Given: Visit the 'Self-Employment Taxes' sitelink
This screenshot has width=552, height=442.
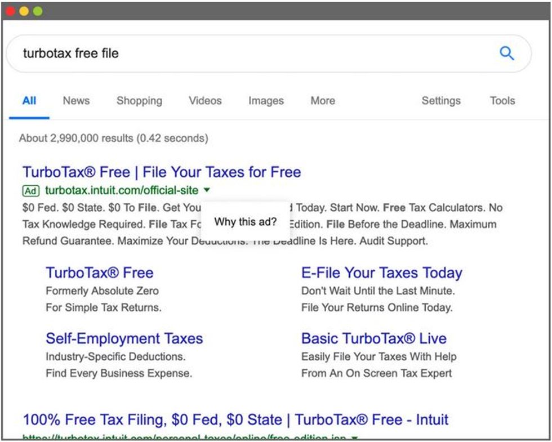Looking at the screenshot, I should (x=124, y=338).
